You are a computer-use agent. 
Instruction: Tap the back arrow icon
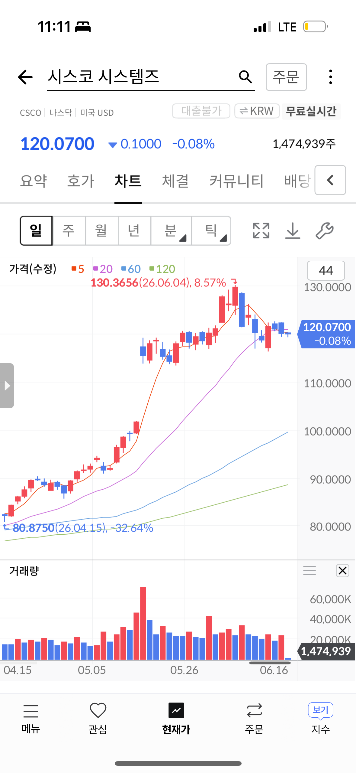25,77
